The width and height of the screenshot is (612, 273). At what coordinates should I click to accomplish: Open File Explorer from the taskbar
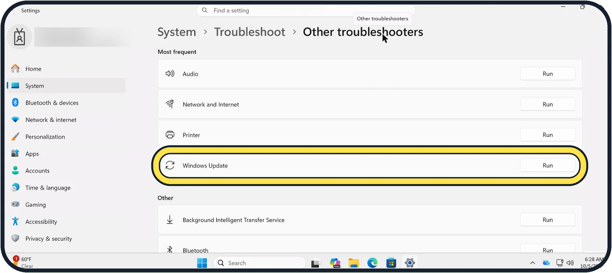354,263
